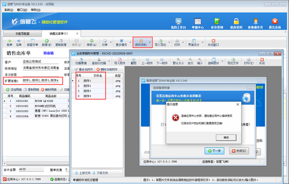
Task: Expand the 旋转图片 dropdown arrow
Action: [x=222, y=61]
